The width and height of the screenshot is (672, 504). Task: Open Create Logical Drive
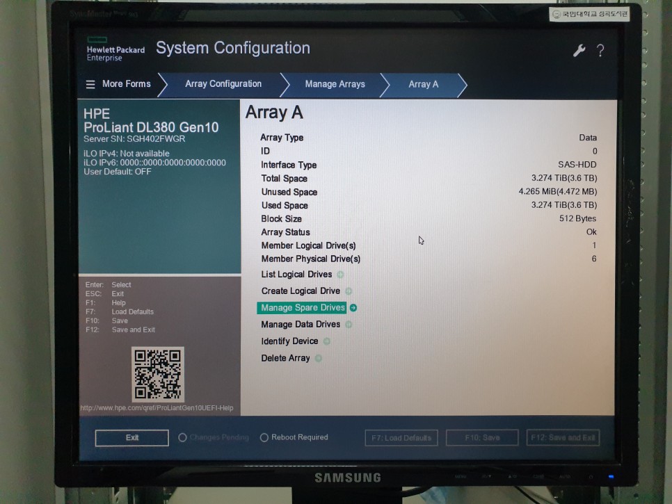(301, 291)
